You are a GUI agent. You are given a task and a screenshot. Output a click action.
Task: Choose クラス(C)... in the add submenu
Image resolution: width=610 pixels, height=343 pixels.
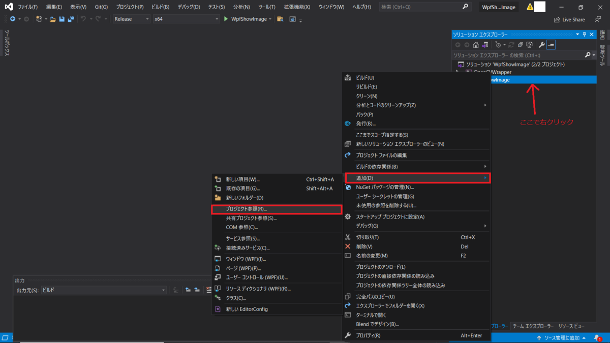(x=277, y=298)
